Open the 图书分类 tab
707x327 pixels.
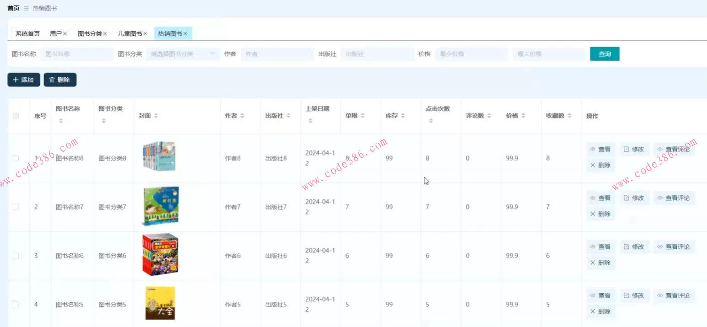(x=90, y=34)
